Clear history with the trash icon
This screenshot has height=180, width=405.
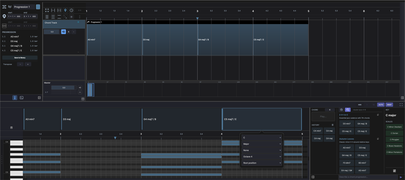click(x=333, y=125)
